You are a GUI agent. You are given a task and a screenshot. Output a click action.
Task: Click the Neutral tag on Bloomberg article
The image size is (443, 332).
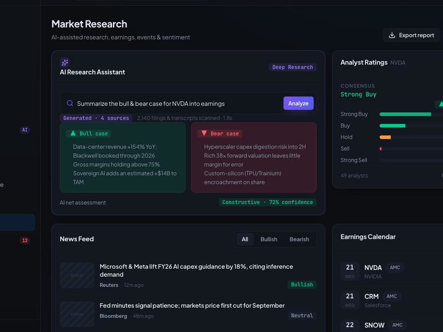pos(302,315)
